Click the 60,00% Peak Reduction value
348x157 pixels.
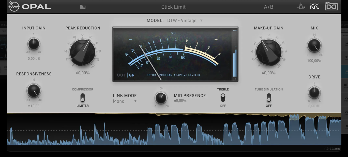click(x=83, y=73)
